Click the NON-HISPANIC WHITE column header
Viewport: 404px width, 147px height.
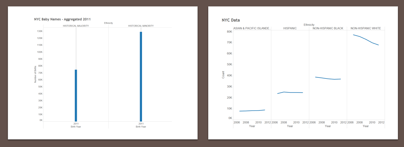point(366,28)
